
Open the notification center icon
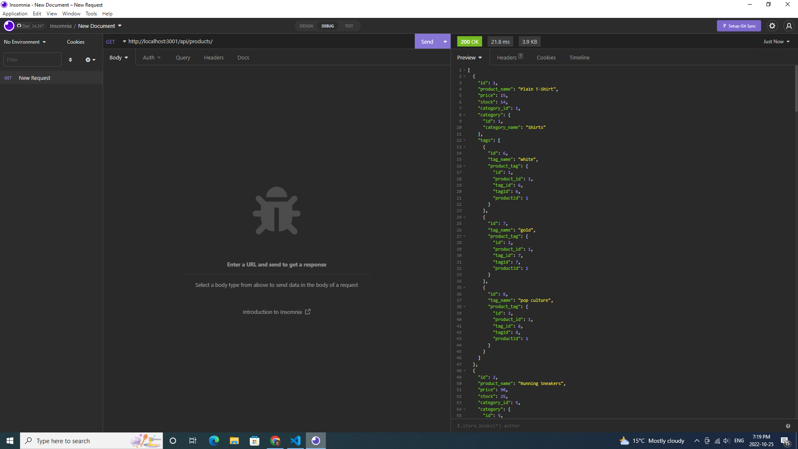(785, 441)
